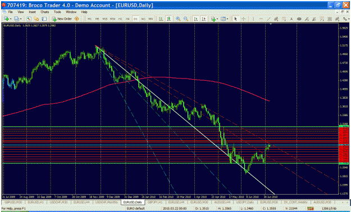Switch chart to M15 timeframe

coord(105,19)
